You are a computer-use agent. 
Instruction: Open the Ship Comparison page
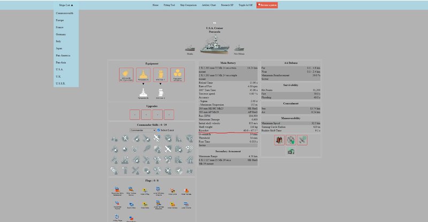click(188, 5)
